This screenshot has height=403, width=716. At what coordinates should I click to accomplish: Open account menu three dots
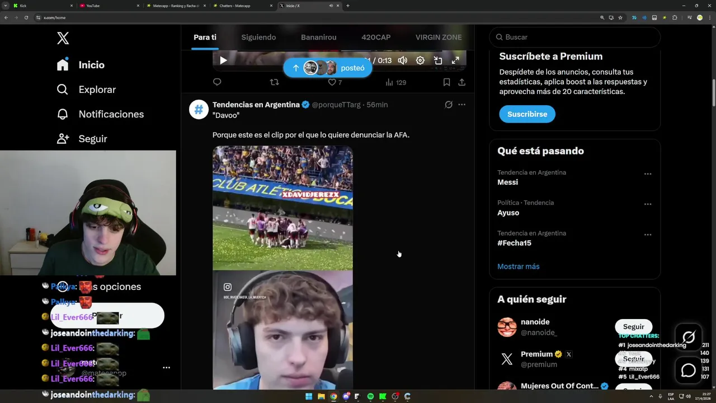coord(166,368)
